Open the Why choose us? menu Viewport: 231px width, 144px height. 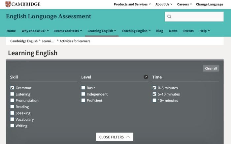[35, 31]
